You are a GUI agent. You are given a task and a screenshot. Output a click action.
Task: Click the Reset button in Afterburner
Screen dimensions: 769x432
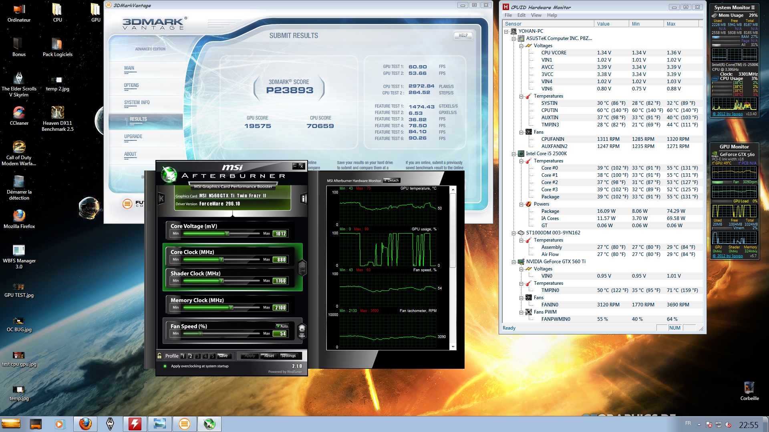(x=269, y=356)
